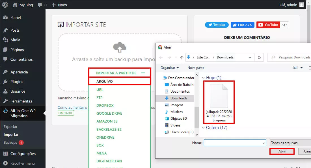This screenshot has width=311, height=168.
Task: Click the Facebook Like 2.7K button
Action: 242,25
